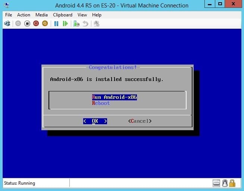This screenshot has height=191, width=244.
Task: Open the Help menu
Action: 97,15
